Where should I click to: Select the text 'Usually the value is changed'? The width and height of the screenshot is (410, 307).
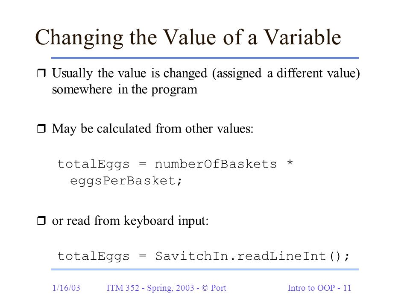(130, 73)
